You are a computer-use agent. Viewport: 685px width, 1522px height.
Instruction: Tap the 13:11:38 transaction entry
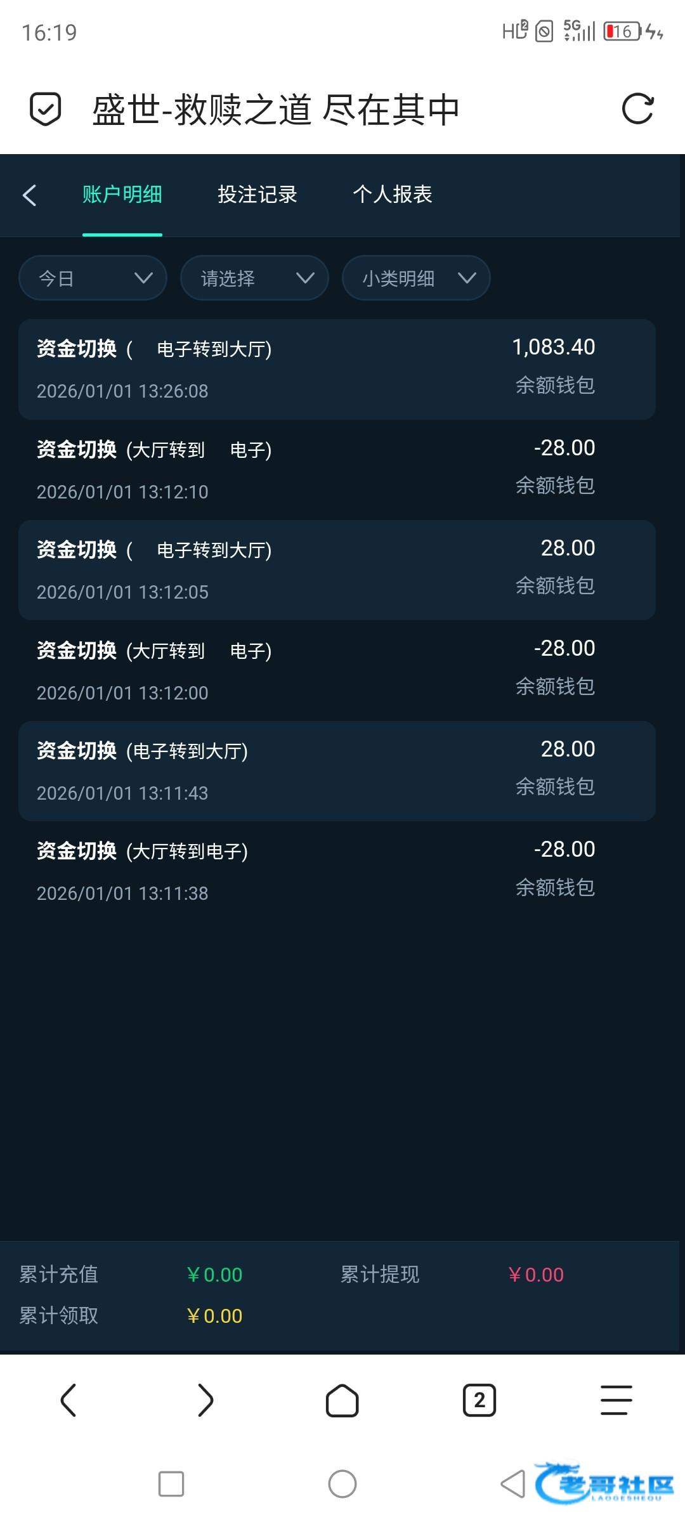(x=337, y=871)
